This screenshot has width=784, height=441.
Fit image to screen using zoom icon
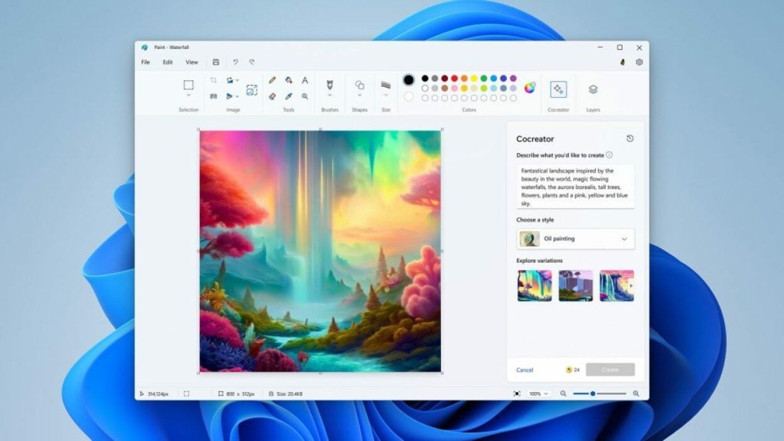pos(517,393)
